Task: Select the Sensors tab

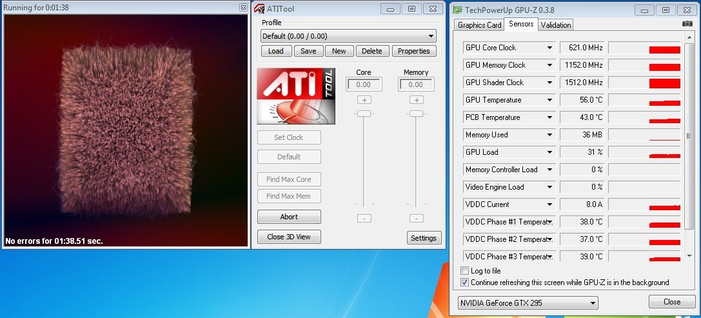Action: coord(521,24)
